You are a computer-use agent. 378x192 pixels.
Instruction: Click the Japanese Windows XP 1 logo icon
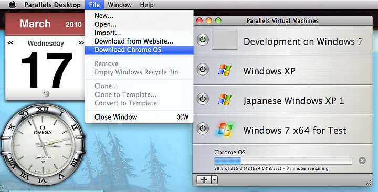point(225,100)
